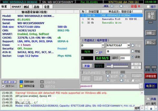Click the 全部停止 stop-all button
Viewport: 158px width, 111px height.
pyautogui.click(x=151, y=15)
